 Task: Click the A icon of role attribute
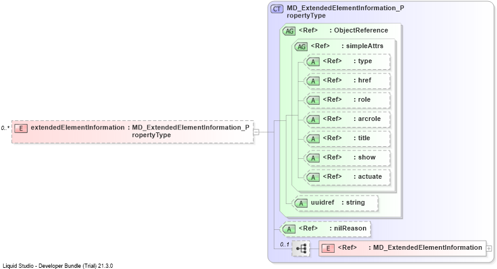click(313, 100)
